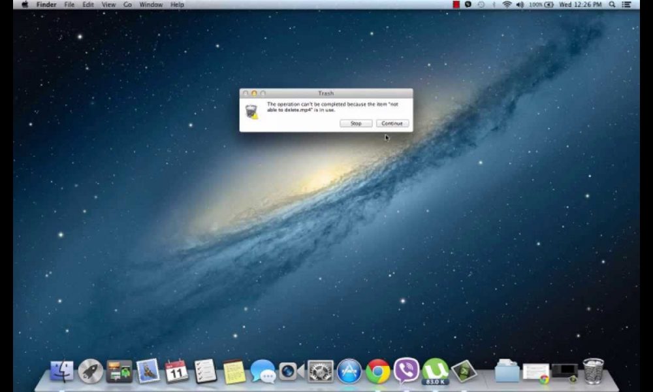Open the Messages app
The width and height of the screenshot is (653, 392).
[x=261, y=371]
